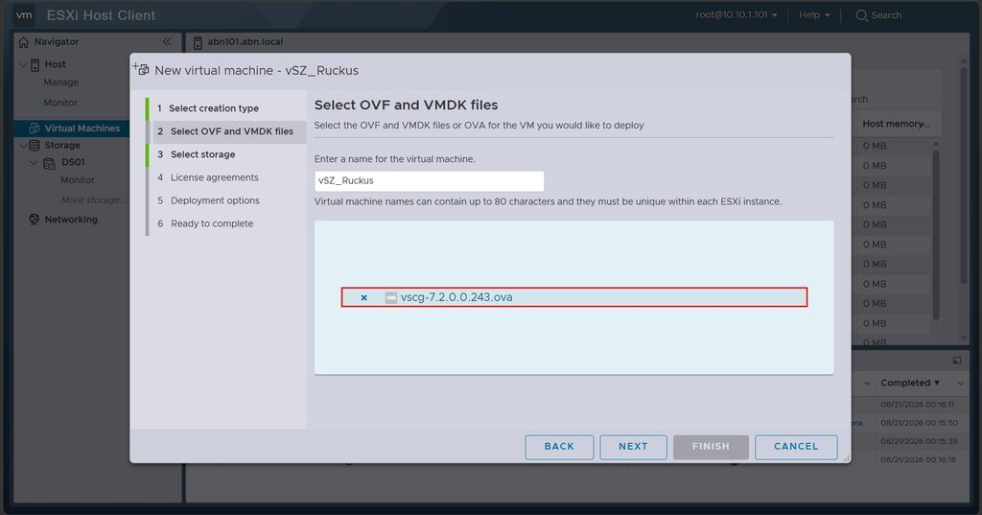Click the tasks panel maximize icon

coord(957,361)
